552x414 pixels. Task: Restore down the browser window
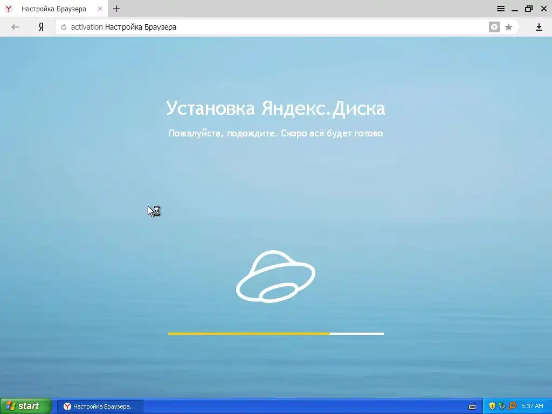(529, 9)
